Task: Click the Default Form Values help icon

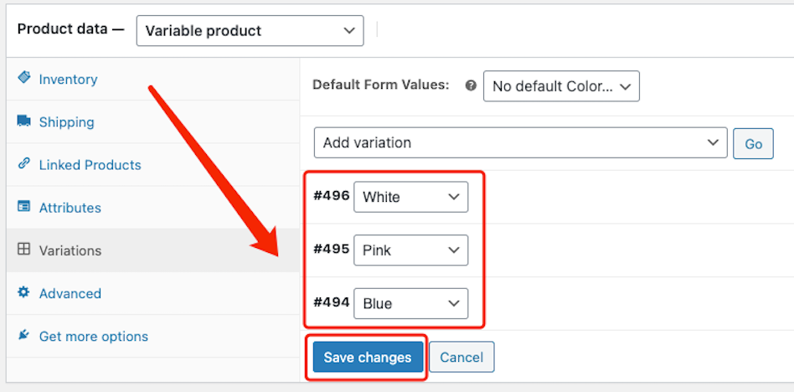Action: [471, 85]
